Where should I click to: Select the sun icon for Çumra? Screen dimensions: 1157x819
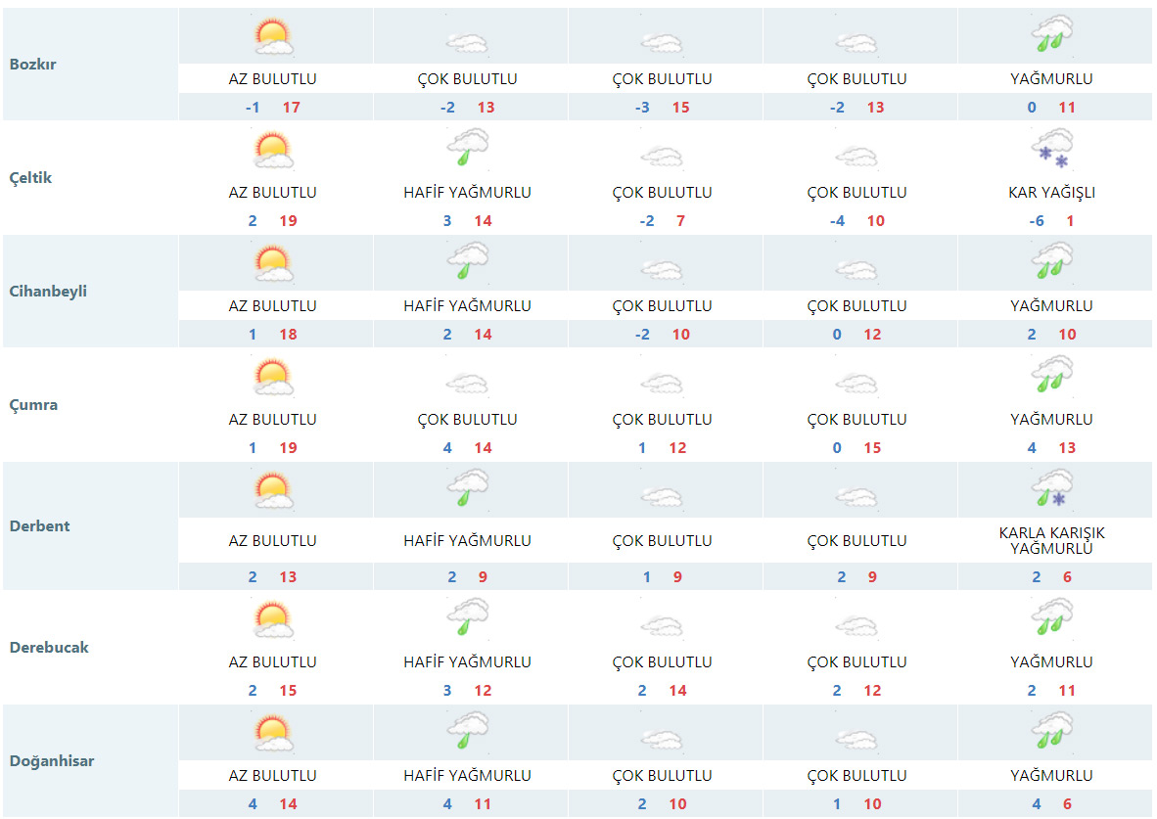273,377
